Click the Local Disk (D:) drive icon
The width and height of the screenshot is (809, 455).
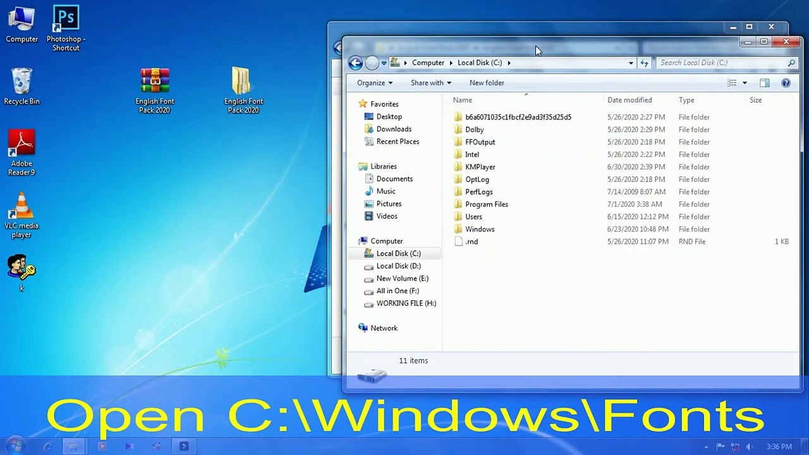pos(369,266)
